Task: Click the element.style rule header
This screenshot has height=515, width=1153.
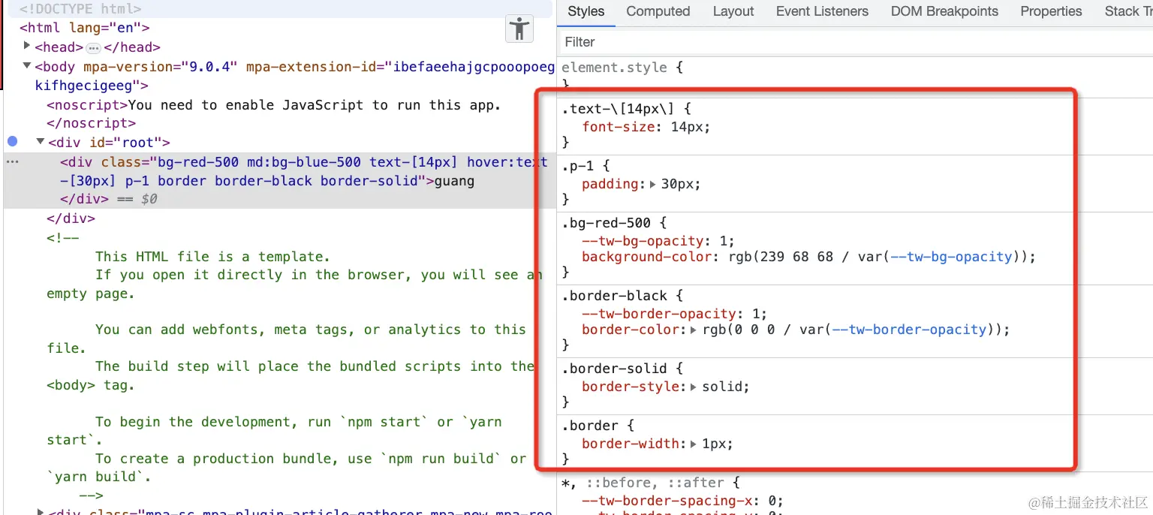Action: coord(622,68)
